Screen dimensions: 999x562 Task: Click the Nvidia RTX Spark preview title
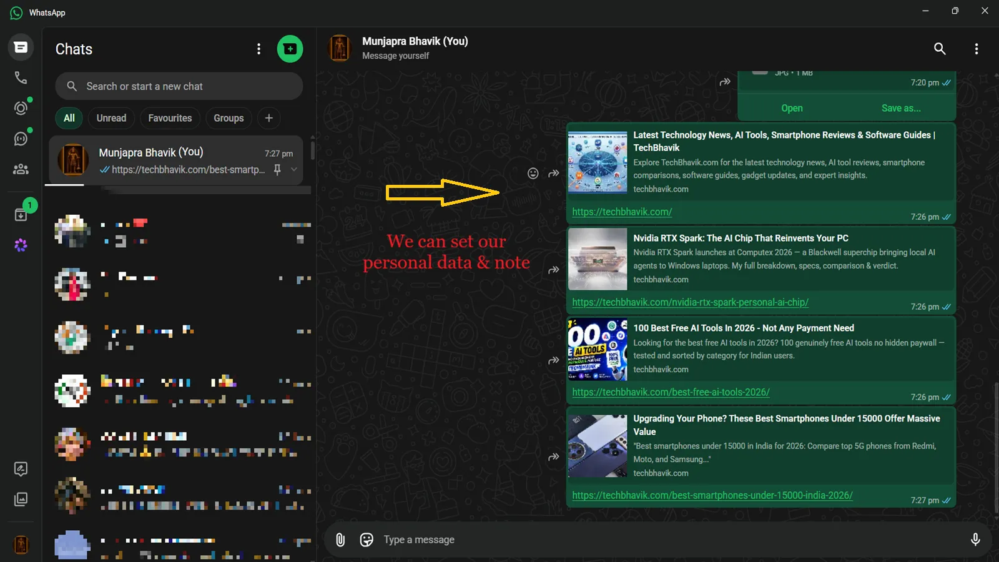[x=741, y=238]
